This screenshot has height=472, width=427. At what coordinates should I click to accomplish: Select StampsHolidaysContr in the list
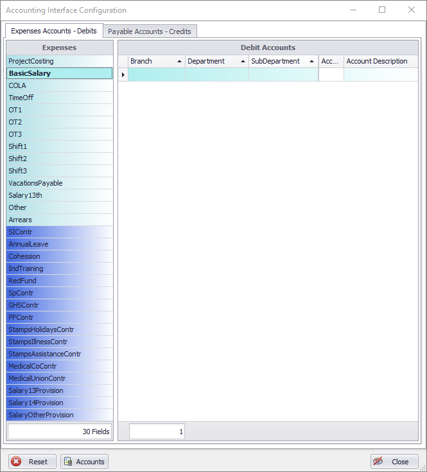pyautogui.click(x=60, y=329)
